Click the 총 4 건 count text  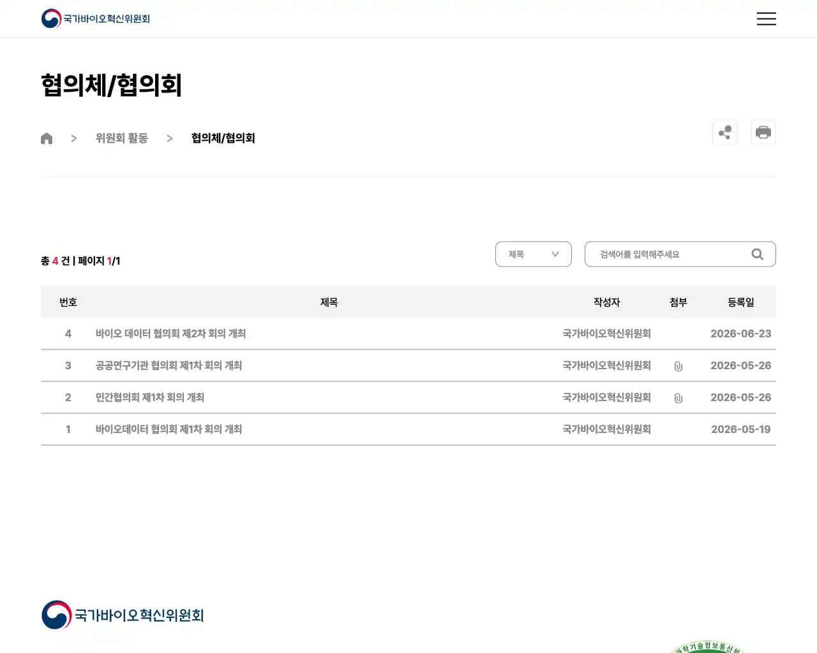[56, 261]
